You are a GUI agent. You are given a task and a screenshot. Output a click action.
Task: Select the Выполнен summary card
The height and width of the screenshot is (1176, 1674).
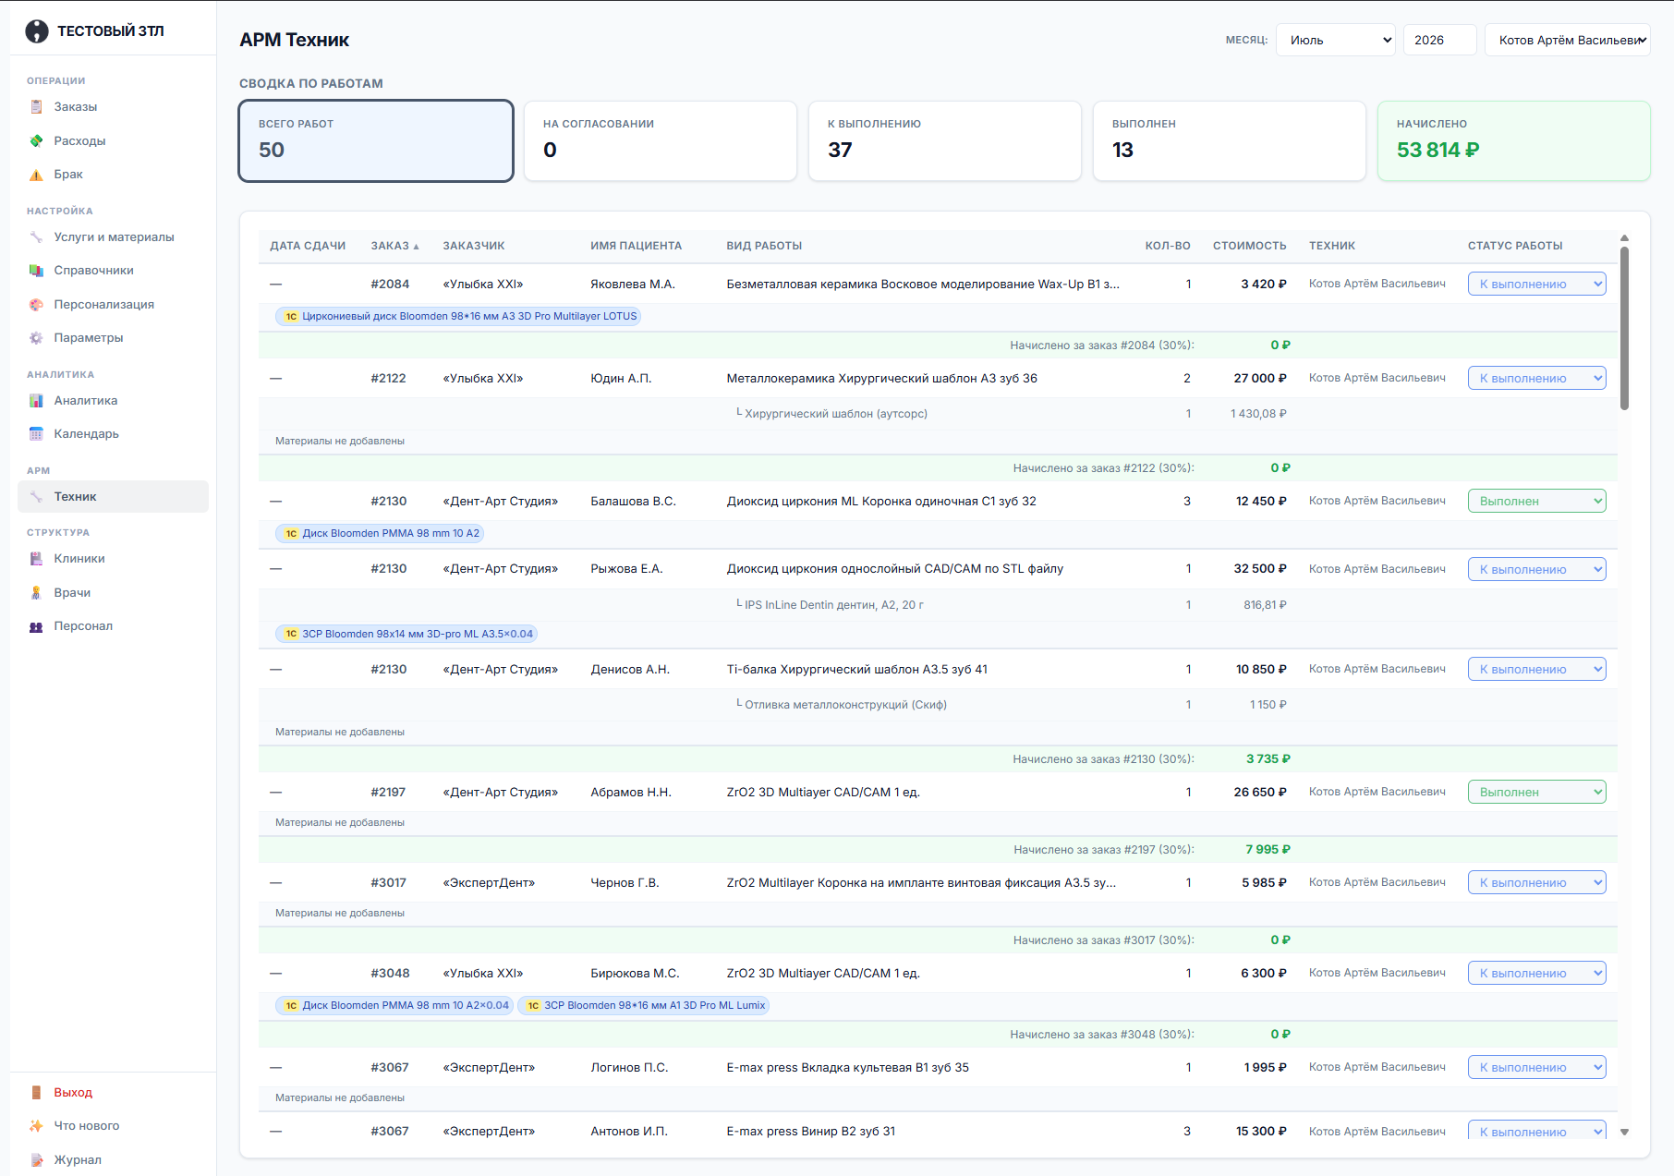(1229, 141)
